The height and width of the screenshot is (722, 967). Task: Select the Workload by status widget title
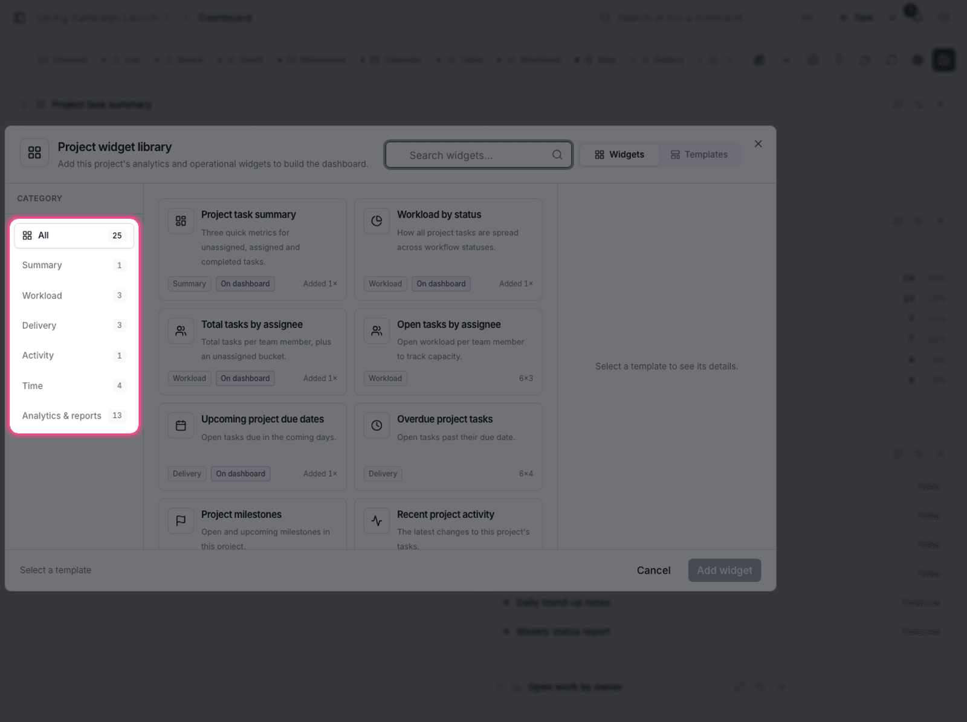click(439, 214)
